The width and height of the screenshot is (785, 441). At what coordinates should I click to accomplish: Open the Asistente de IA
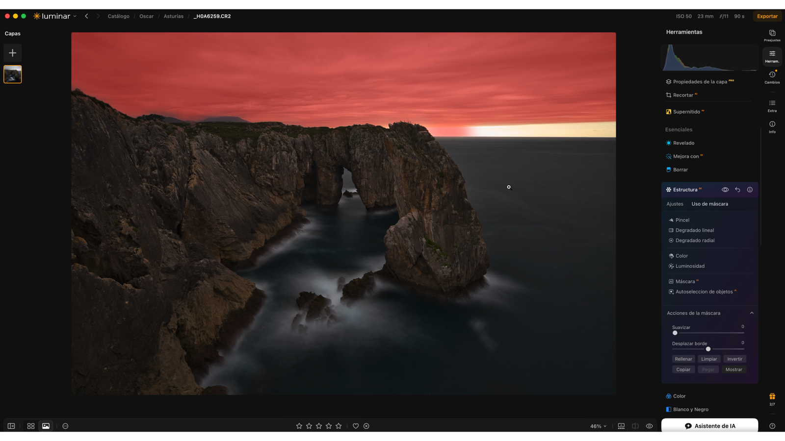point(709,426)
